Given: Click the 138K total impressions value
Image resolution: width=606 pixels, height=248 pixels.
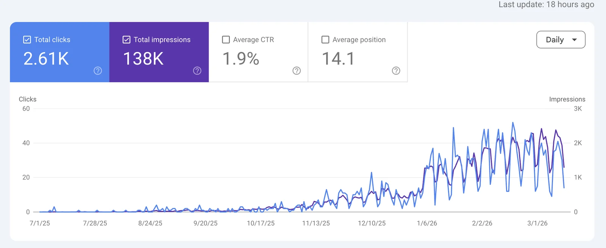Looking at the screenshot, I should coord(143,59).
